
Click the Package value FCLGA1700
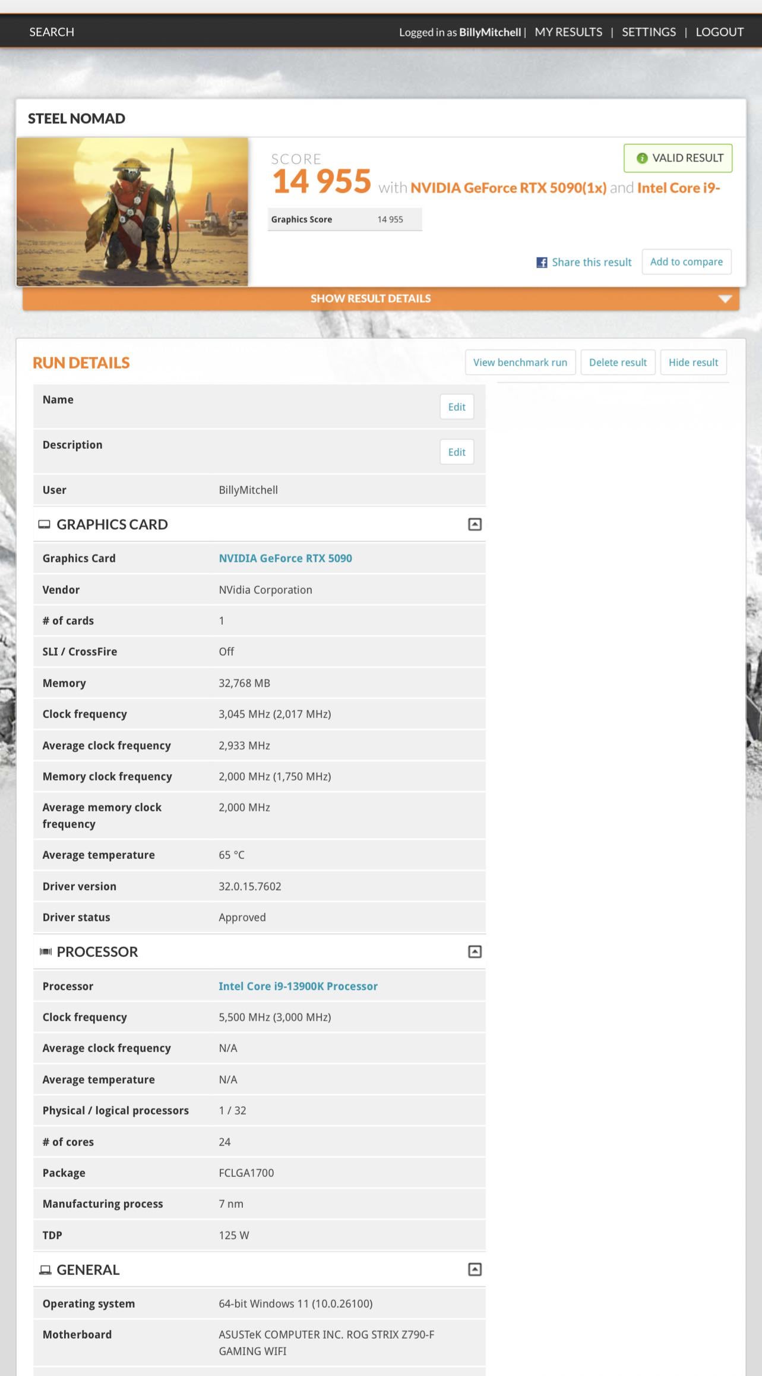click(246, 1173)
